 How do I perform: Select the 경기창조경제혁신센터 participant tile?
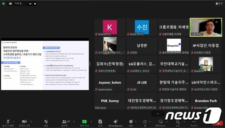[x=174, y=101]
